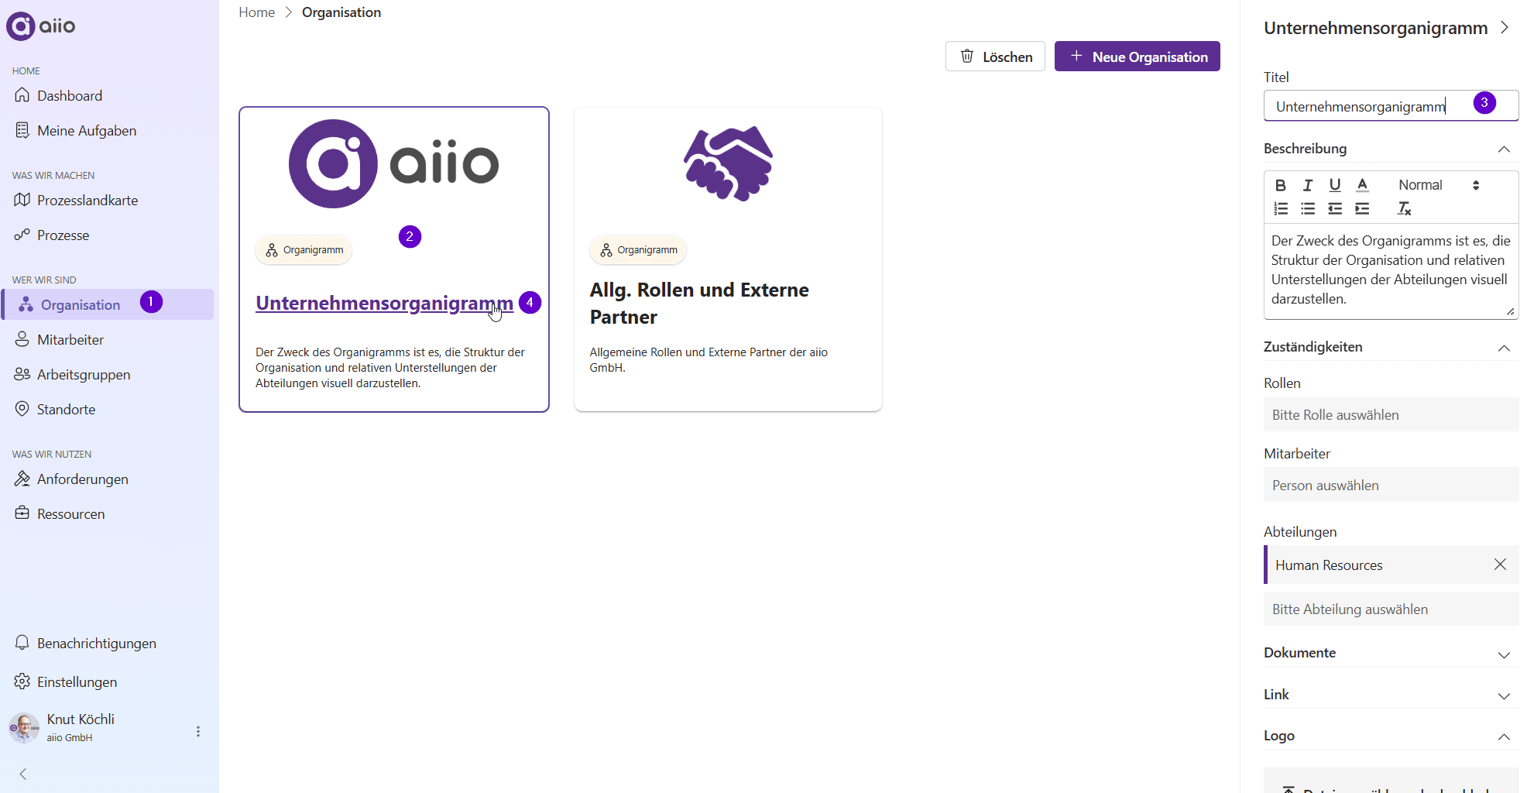Image resolution: width=1527 pixels, height=793 pixels.
Task: Expand the Dokumente section
Action: [1504, 654]
